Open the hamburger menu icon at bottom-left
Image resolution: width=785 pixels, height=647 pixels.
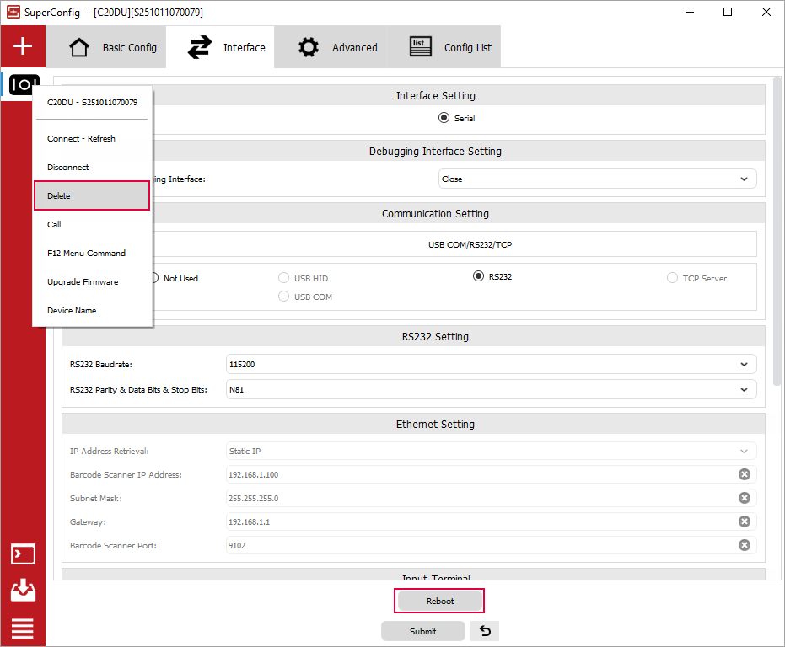[23, 628]
